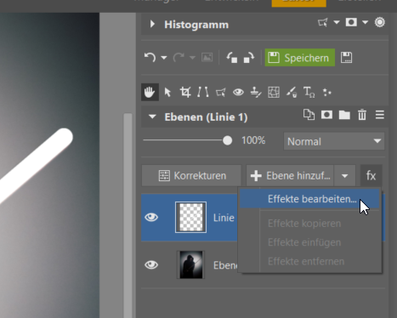
Task: Click the layer opacity slider handle
Action: point(227,140)
